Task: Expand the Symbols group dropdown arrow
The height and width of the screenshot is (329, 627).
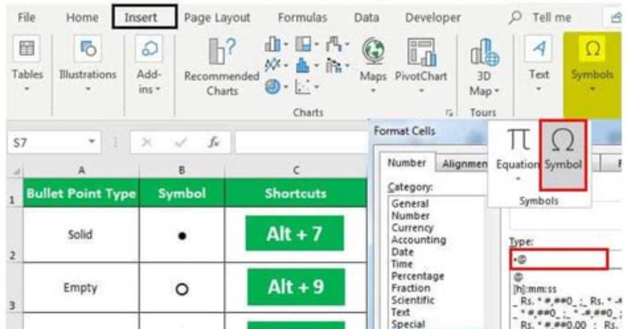Action: pos(592,89)
